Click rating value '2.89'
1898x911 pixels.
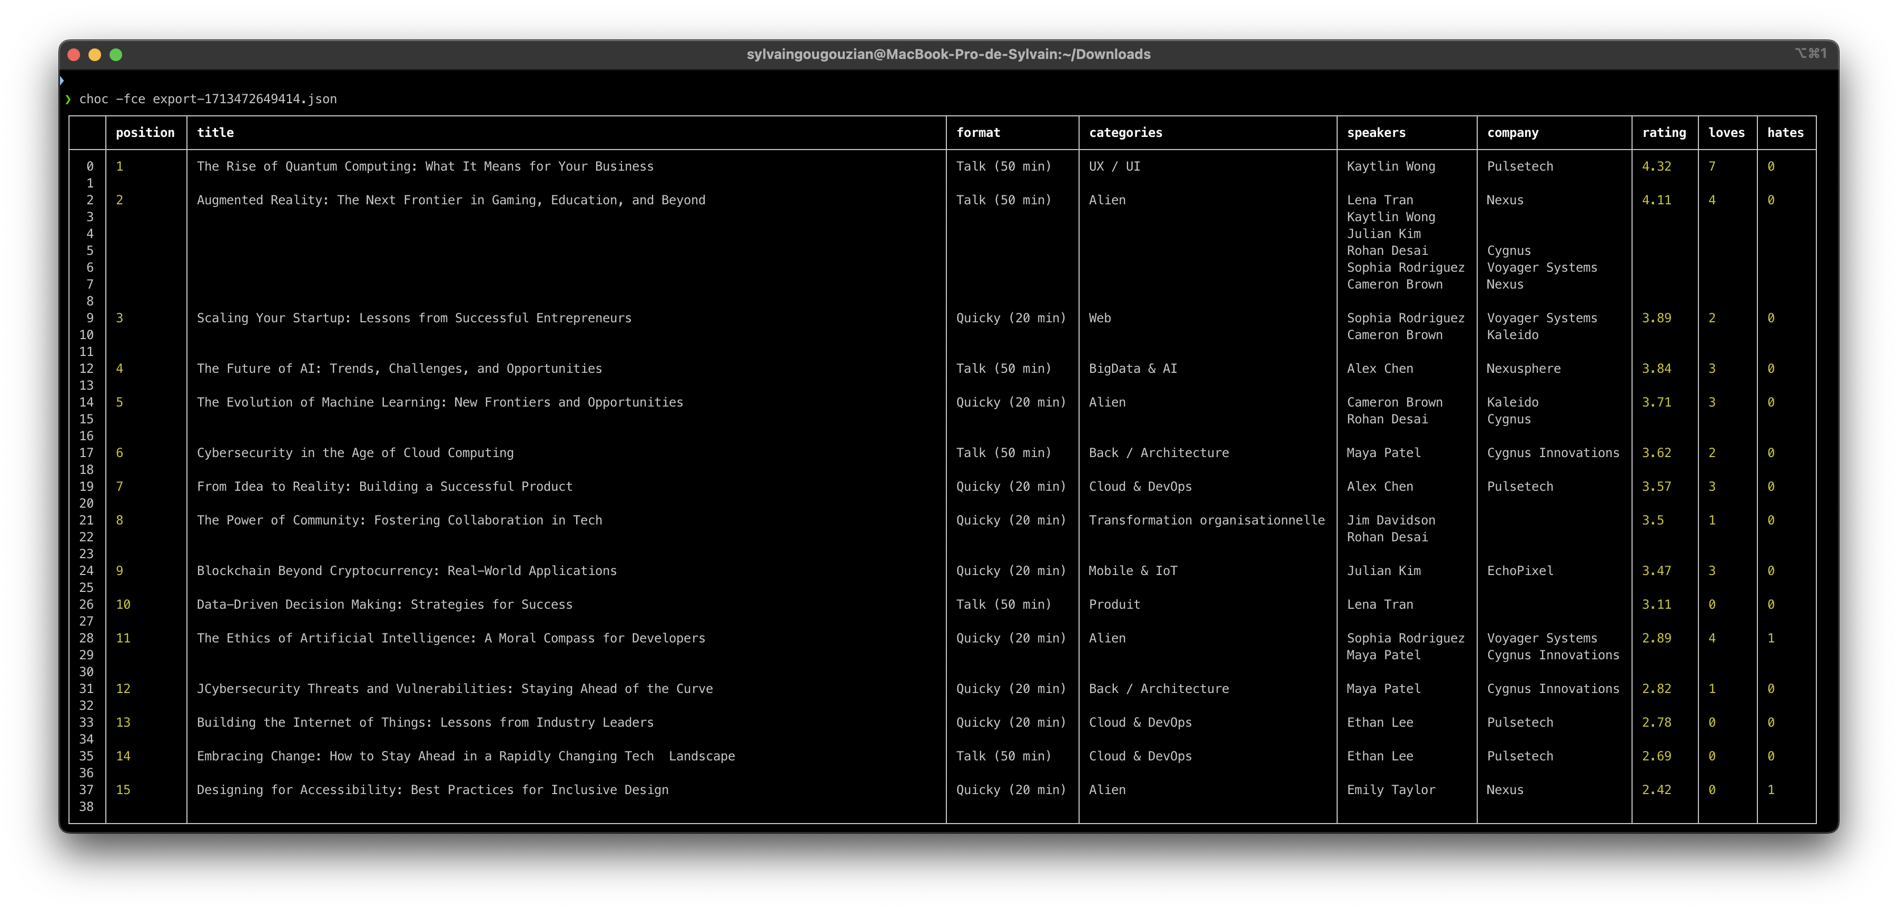click(1656, 639)
